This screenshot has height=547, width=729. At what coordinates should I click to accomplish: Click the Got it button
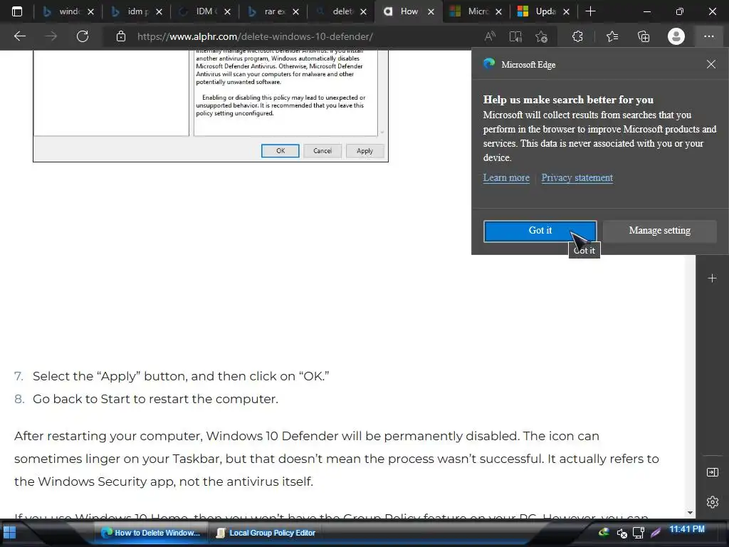click(540, 231)
